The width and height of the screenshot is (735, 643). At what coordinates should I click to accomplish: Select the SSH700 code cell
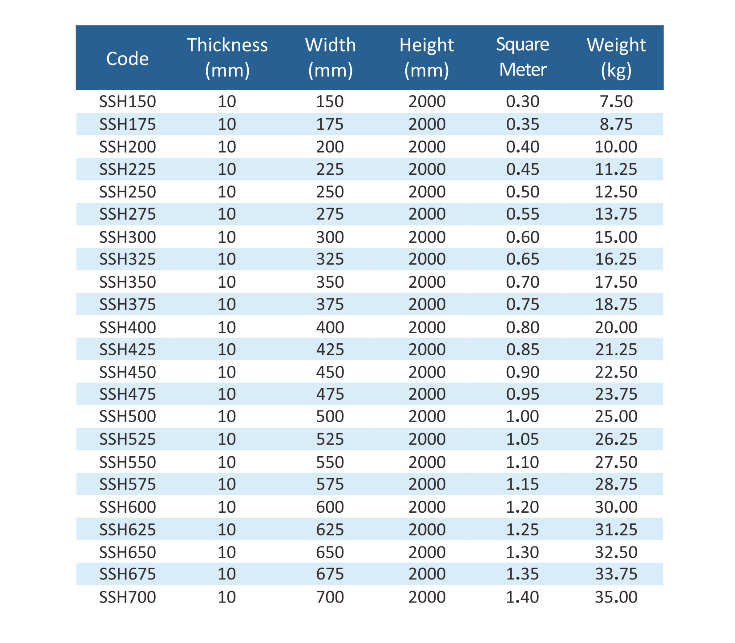(x=128, y=597)
